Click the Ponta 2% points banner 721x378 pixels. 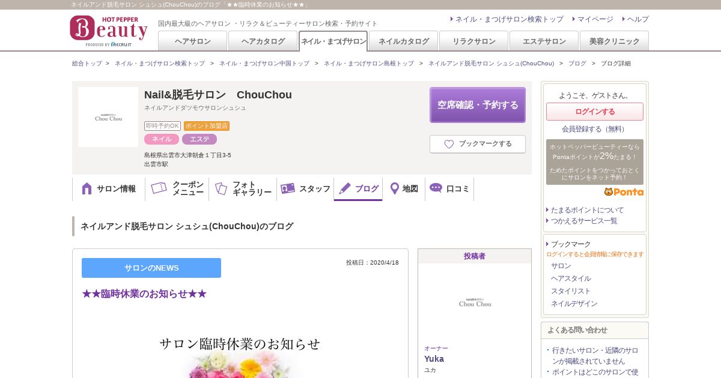point(595,162)
